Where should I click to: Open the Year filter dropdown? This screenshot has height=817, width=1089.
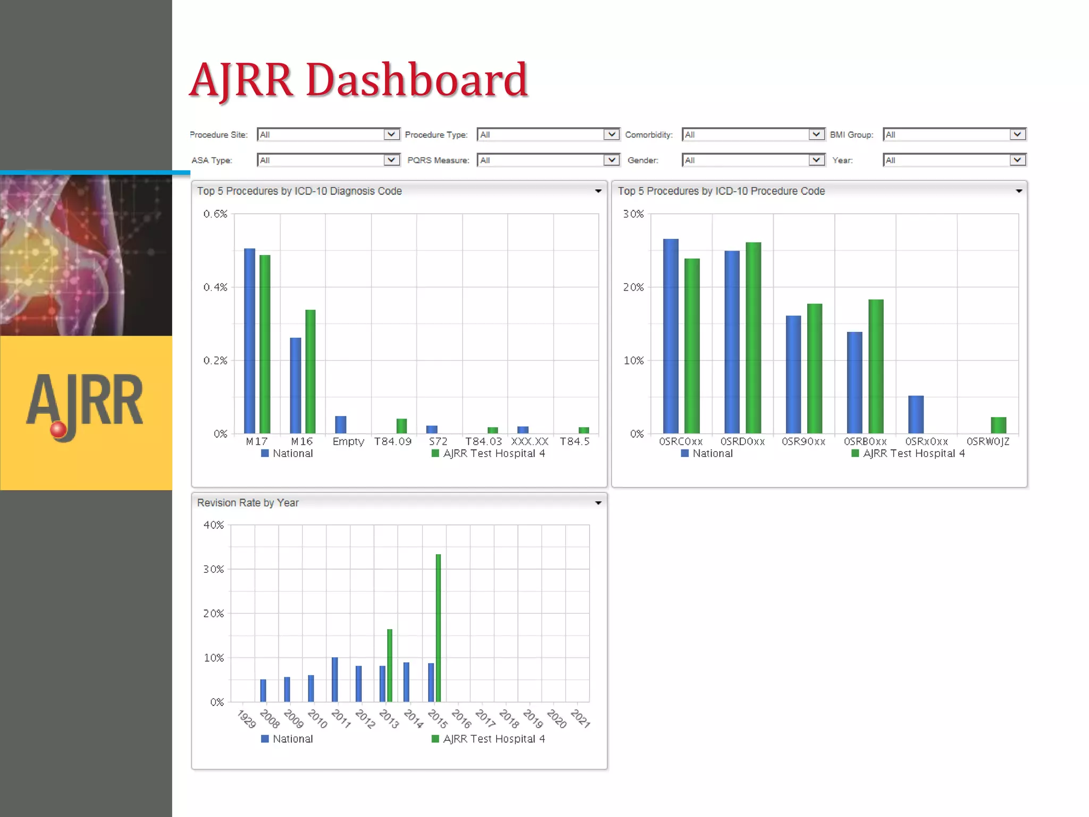point(954,160)
